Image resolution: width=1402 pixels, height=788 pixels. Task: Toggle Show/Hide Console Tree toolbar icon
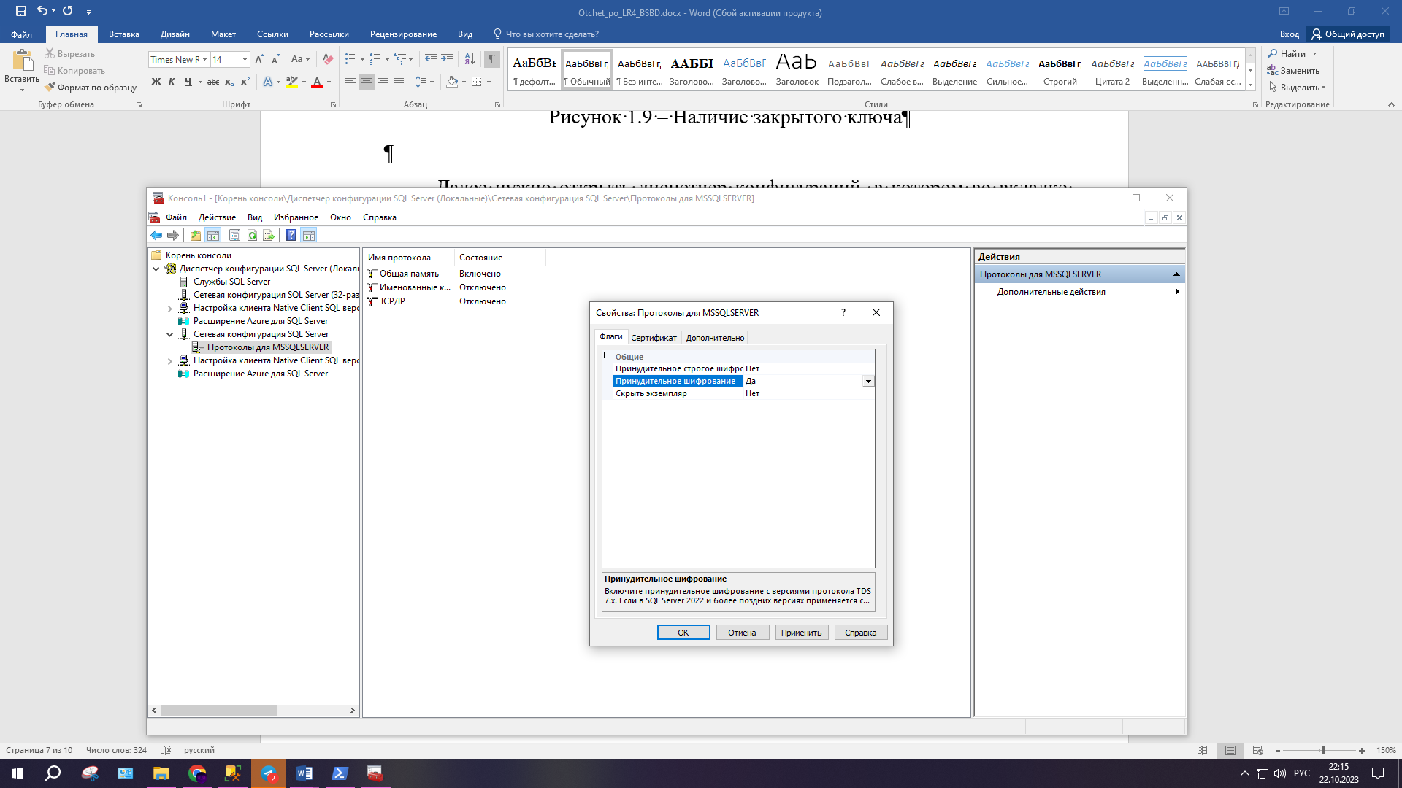212,235
